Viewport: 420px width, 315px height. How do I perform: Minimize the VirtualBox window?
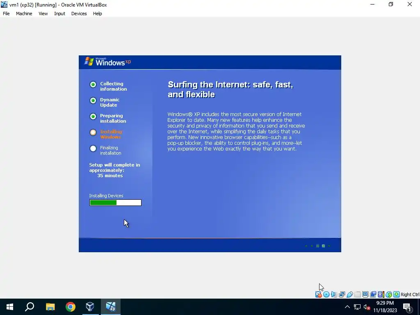point(372,4)
